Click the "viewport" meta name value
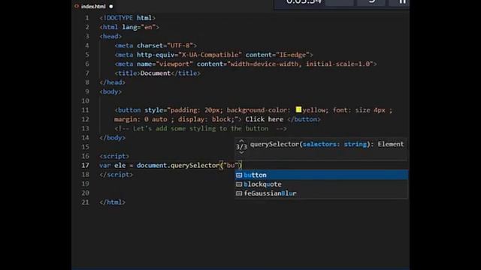Viewport: 481px width, 270px height. (x=174, y=64)
